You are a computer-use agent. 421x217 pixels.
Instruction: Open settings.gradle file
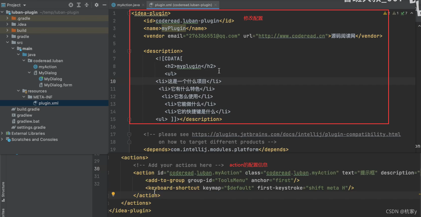(31, 127)
